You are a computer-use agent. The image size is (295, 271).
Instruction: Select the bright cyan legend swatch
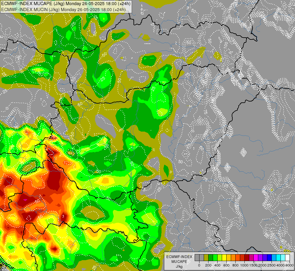tap(278, 257)
